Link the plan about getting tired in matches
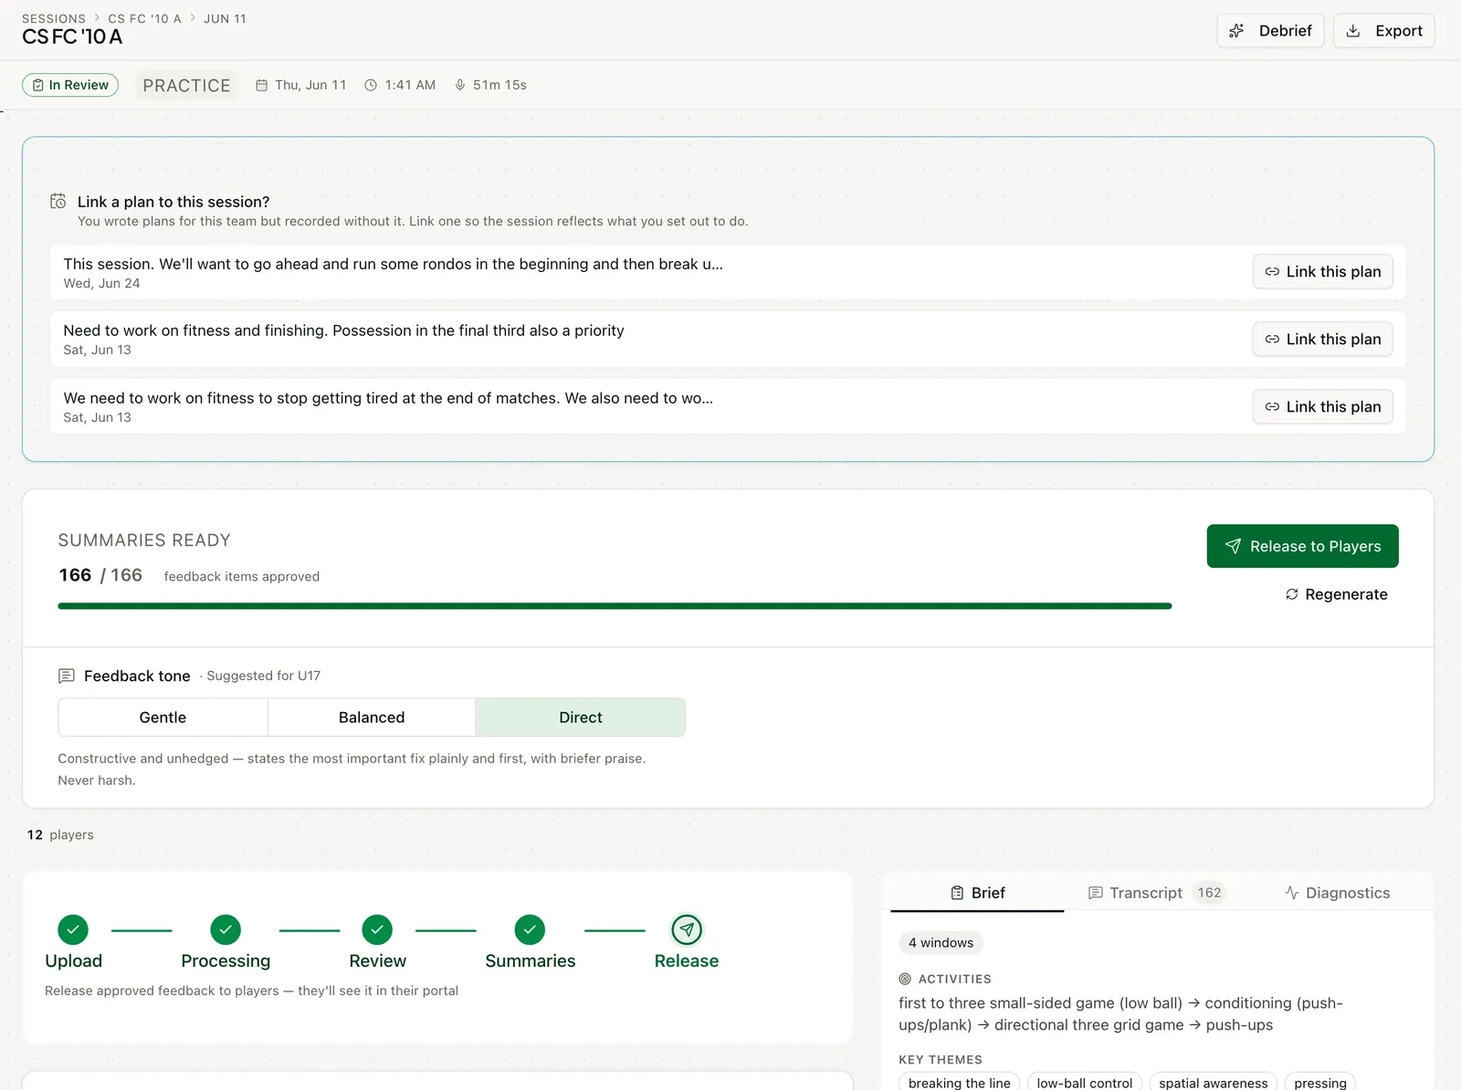This screenshot has width=1461, height=1090. pos(1322,407)
